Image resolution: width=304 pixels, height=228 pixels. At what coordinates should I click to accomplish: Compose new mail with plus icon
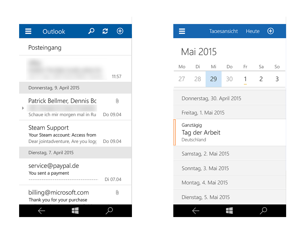click(120, 31)
